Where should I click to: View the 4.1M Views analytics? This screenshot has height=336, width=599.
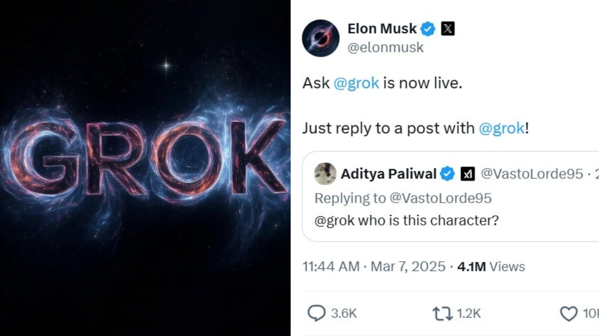pyautogui.click(x=491, y=267)
